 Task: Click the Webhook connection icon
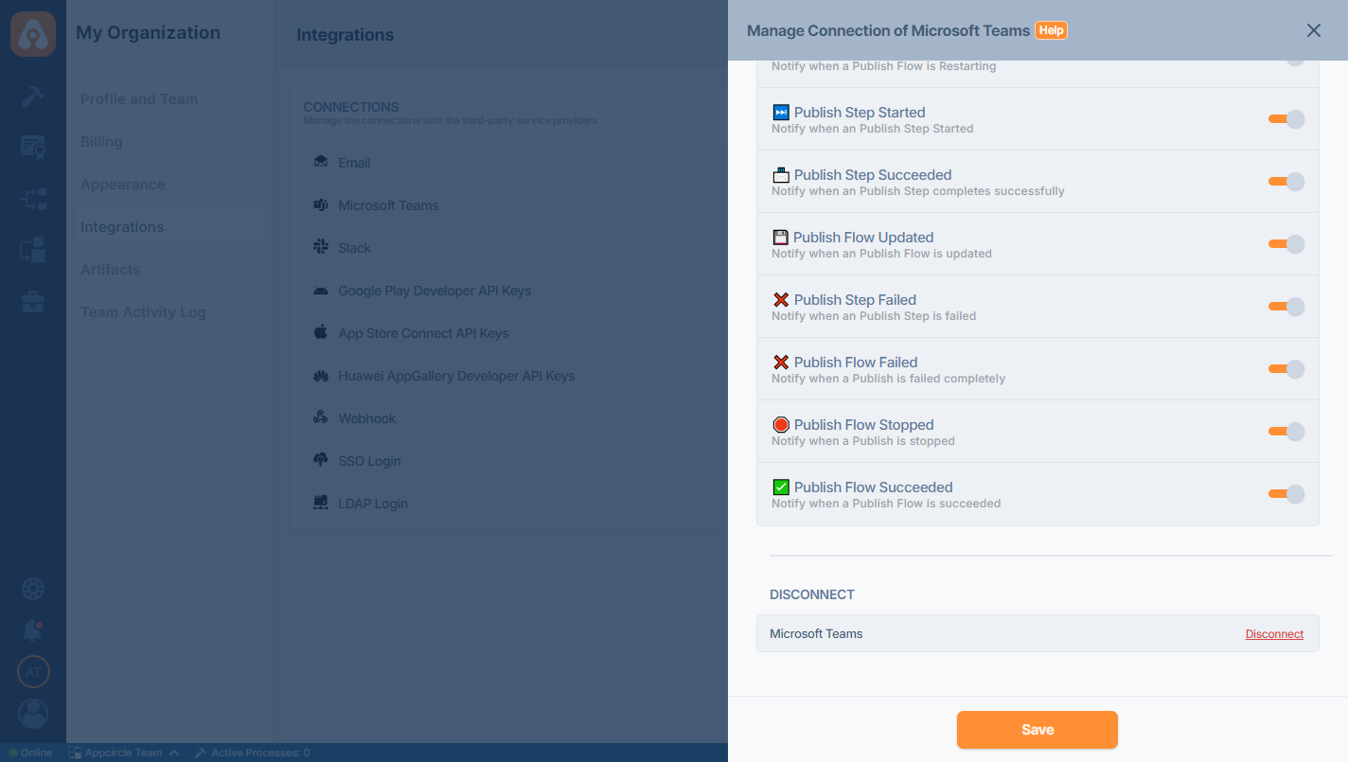click(321, 417)
